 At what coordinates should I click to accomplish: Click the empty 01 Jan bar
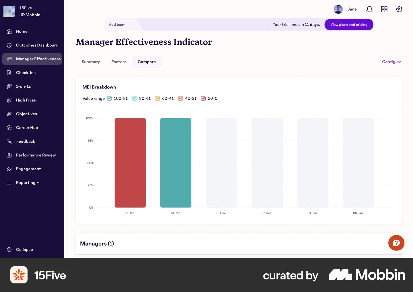(313, 163)
